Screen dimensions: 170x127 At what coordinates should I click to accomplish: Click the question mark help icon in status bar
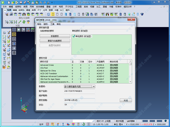(63, 124)
